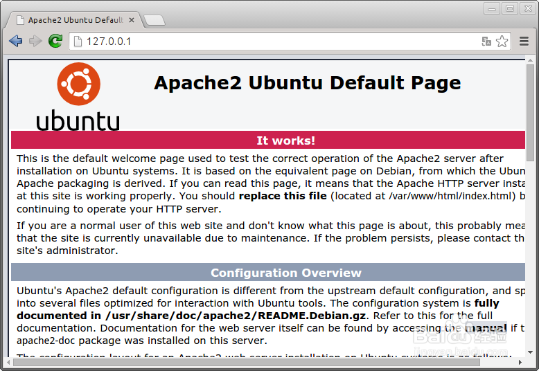
Task: Click the 'It works!' red banner
Action: pyautogui.click(x=268, y=140)
